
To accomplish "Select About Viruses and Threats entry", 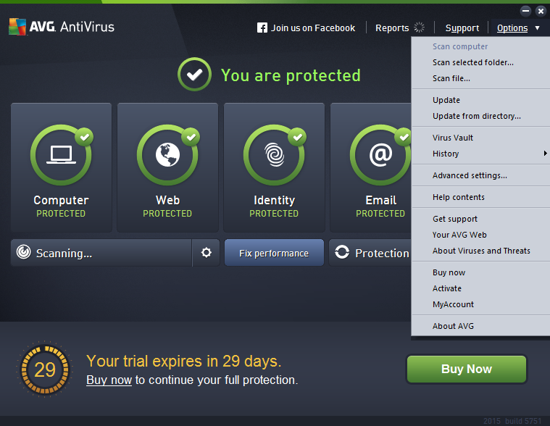I will 480,251.
